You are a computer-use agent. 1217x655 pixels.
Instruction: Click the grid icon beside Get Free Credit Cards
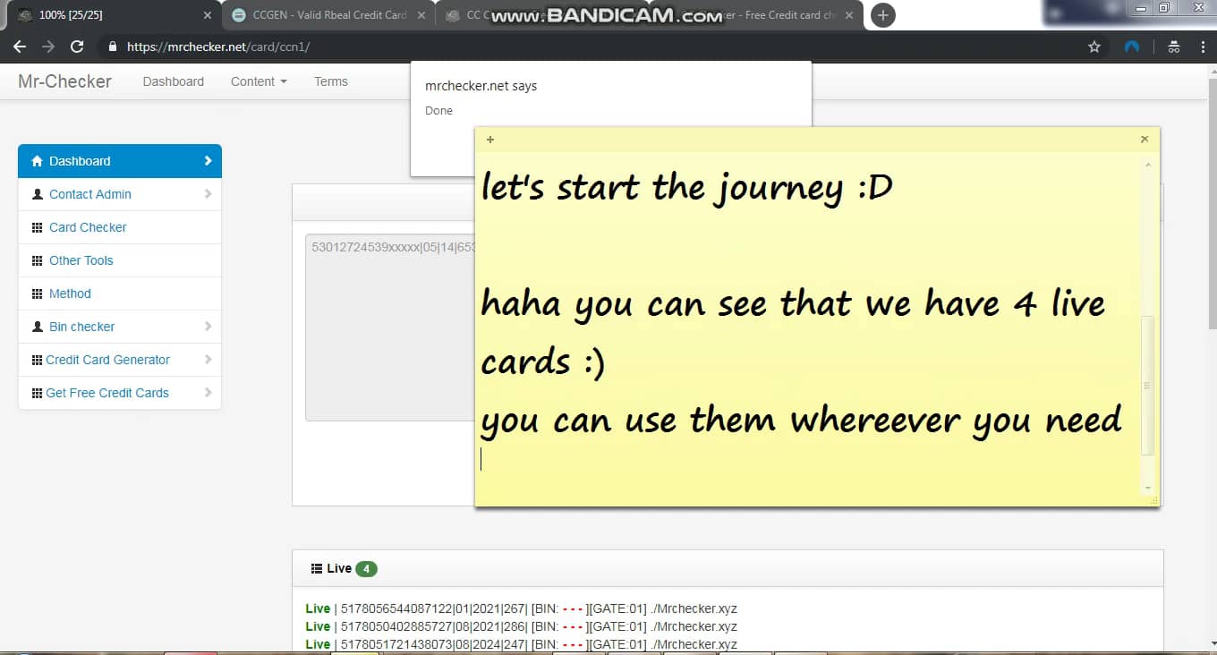click(x=38, y=393)
